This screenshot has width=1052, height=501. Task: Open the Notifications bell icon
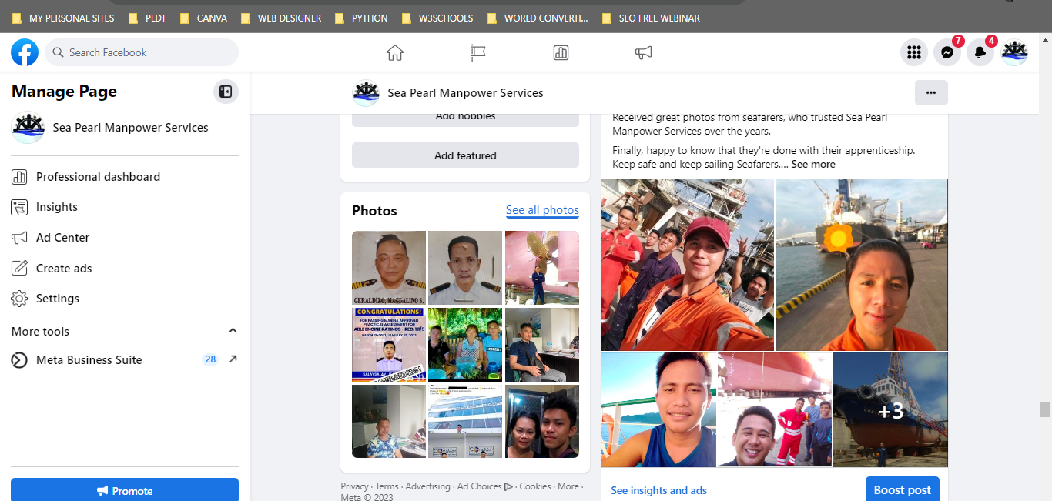pos(980,52)
